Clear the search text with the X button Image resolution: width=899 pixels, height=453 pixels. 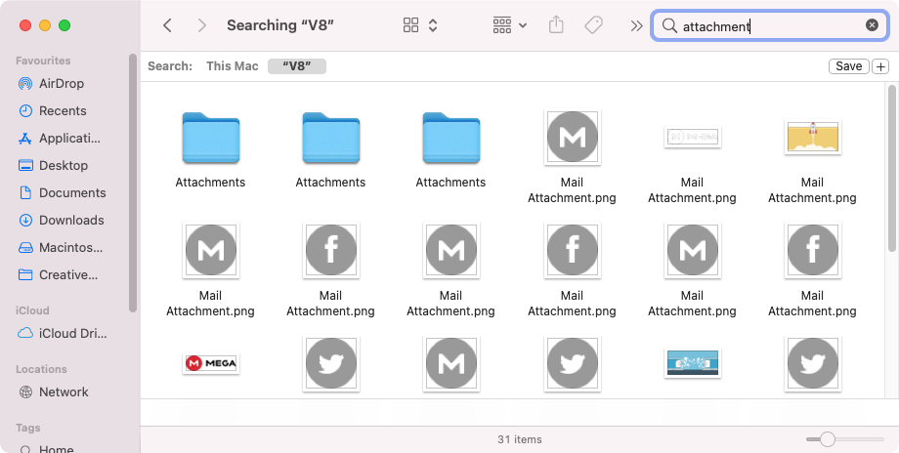point(872,25)
